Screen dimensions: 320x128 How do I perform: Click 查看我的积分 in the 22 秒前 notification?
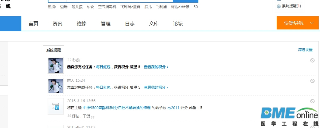[x=156, y=67]
